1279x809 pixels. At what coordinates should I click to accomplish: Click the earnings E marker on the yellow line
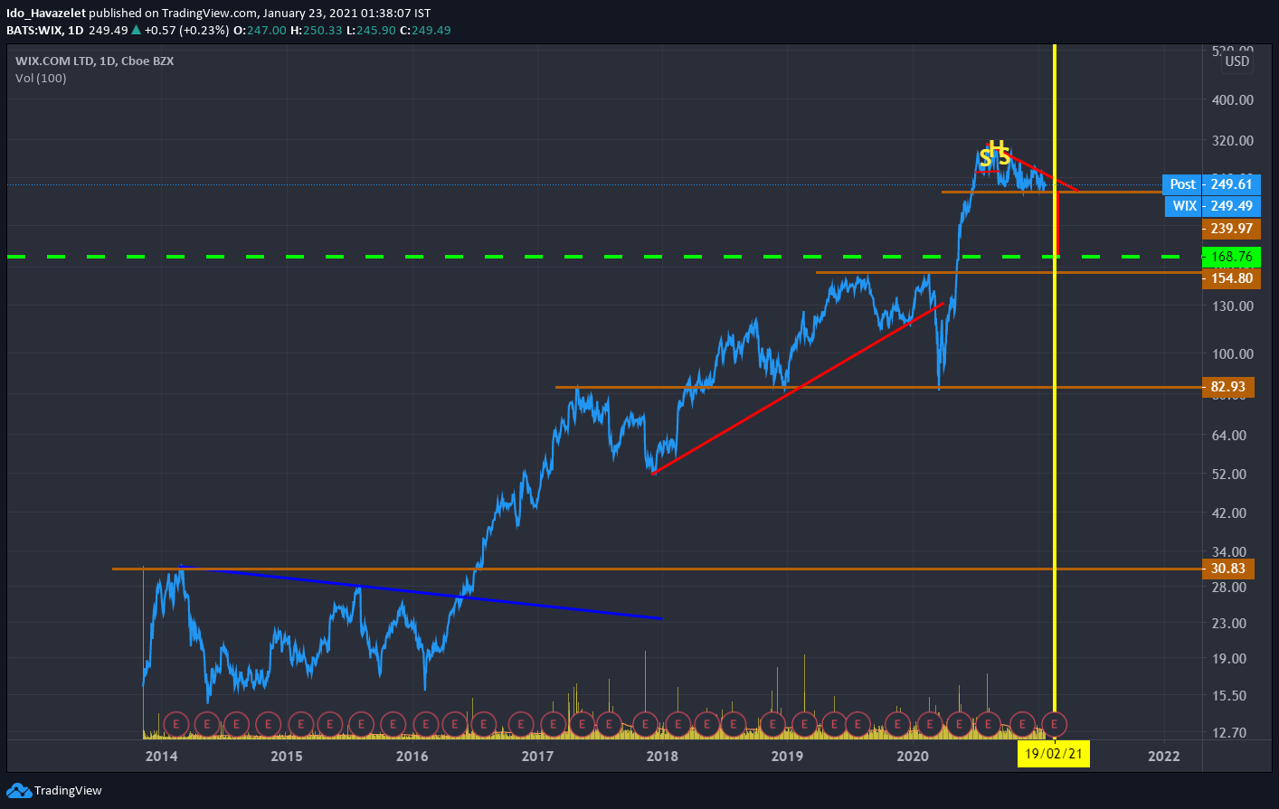[1055, 724]
